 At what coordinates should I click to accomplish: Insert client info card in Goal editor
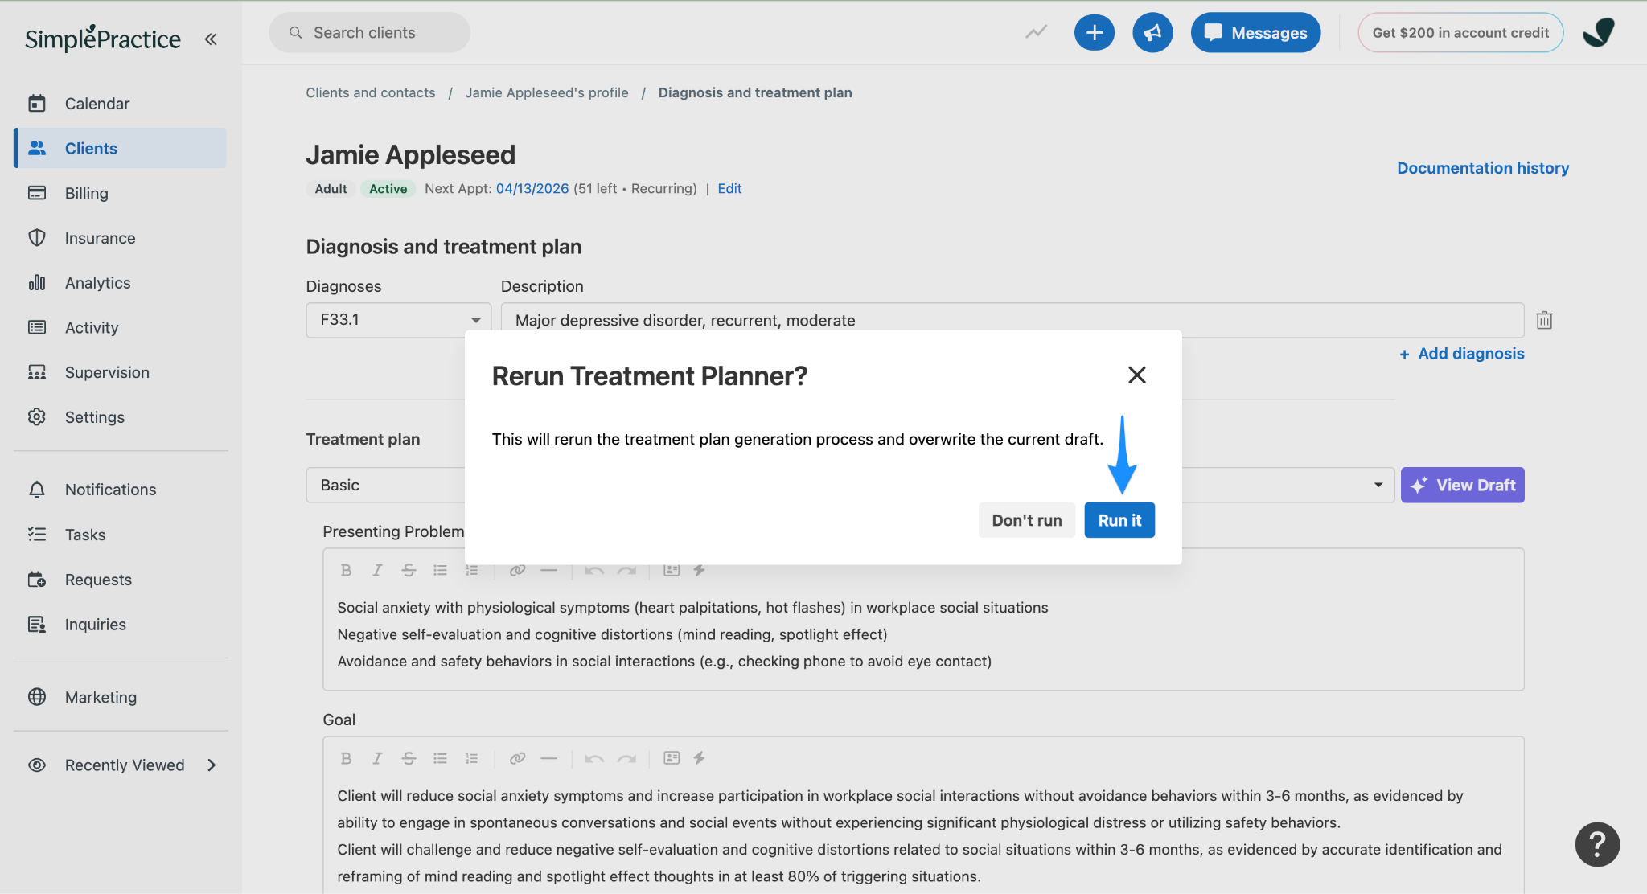672,758
